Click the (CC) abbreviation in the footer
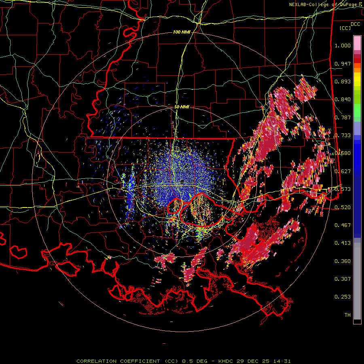The image size is (364, 364). [171, 361]
